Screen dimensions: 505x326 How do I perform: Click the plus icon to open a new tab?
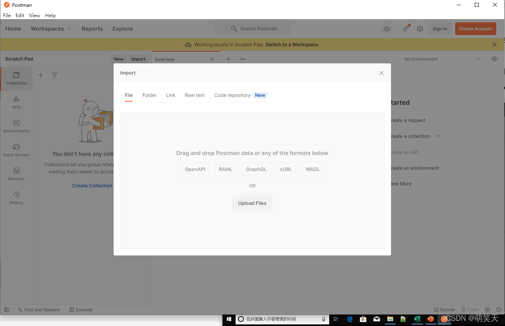pos(228,59)
